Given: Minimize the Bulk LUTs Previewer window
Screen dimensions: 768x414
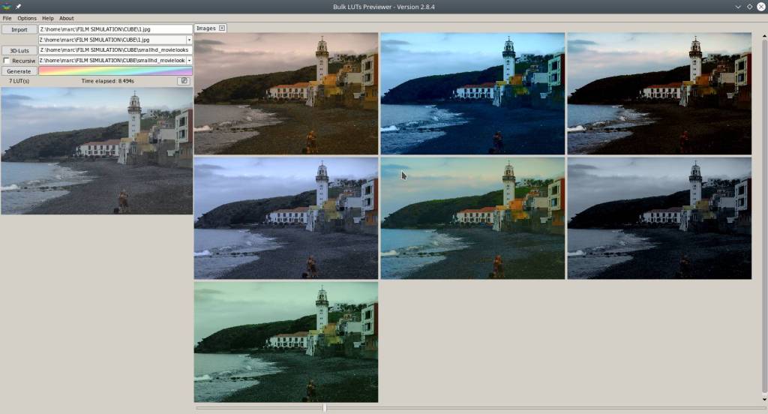Looking at the screenshot, I should click(737, 7).
